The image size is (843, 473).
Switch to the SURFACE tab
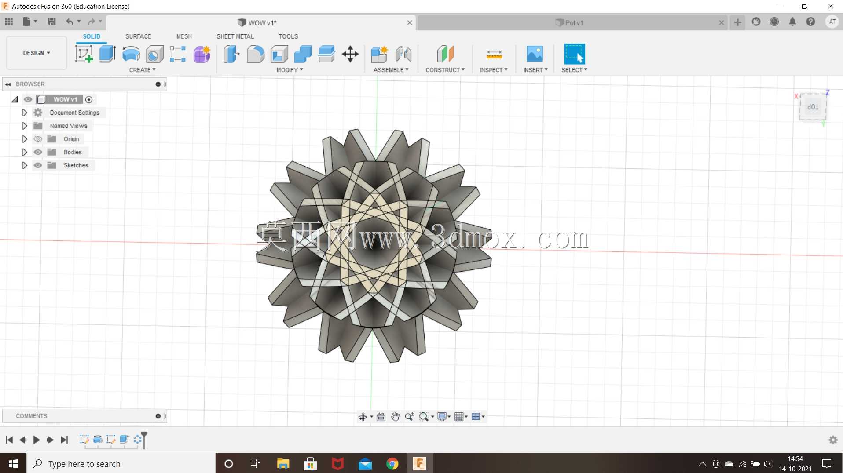(138, 36)
